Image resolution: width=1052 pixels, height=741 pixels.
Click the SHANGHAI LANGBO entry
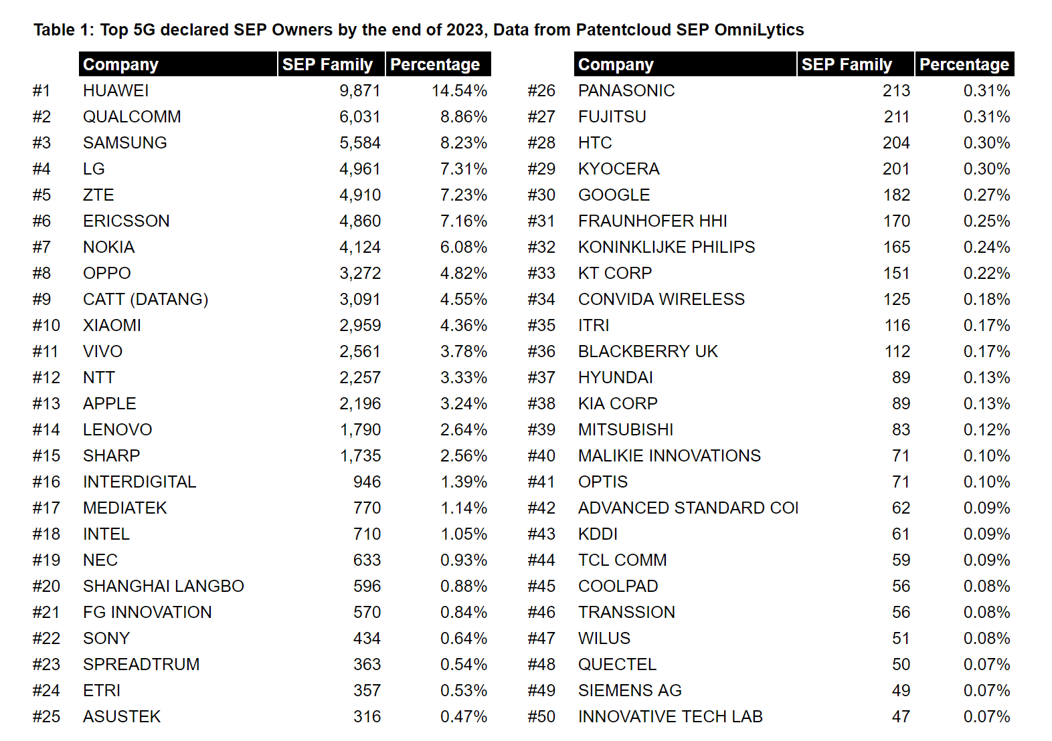coord(163,586)
